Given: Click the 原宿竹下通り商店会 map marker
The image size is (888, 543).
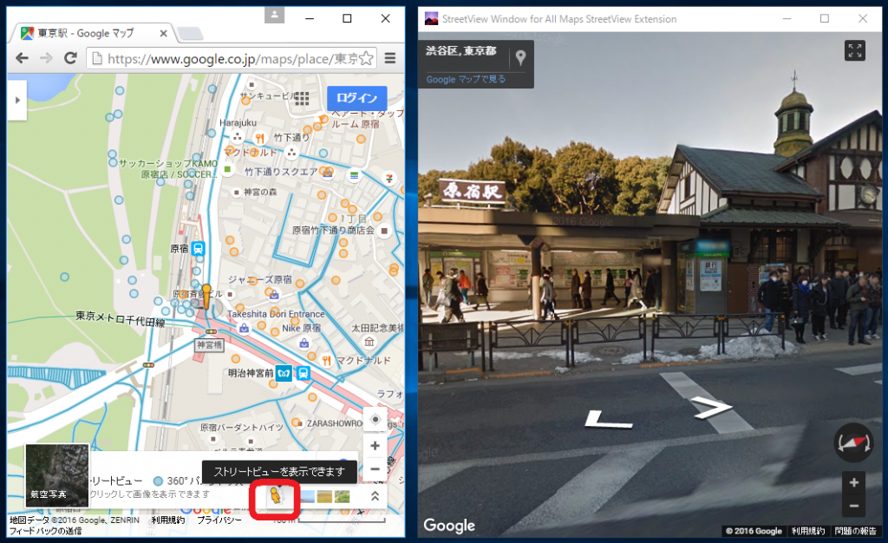Looking at the screenshot, I should 384,231.
